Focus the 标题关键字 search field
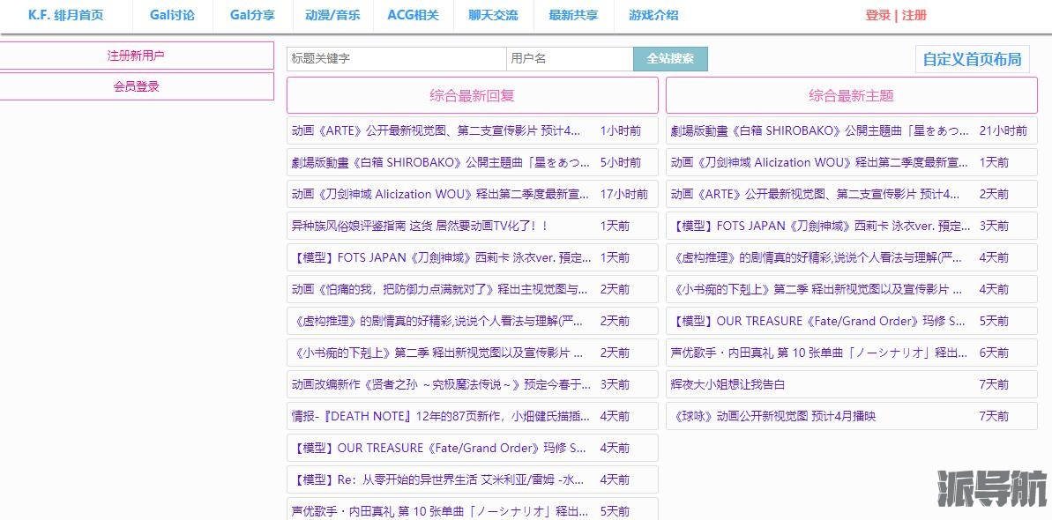Viewport: 1052px width, 520px height. pyautogui.click(x=397, y=59)
